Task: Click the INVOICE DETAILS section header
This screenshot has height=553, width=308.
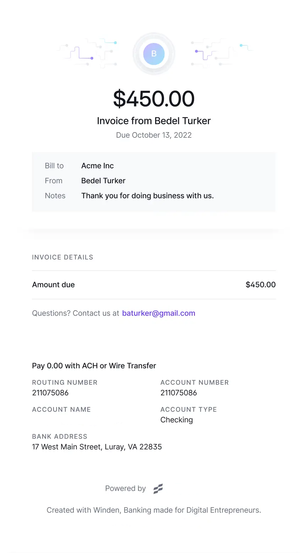Action: [62, 257]
